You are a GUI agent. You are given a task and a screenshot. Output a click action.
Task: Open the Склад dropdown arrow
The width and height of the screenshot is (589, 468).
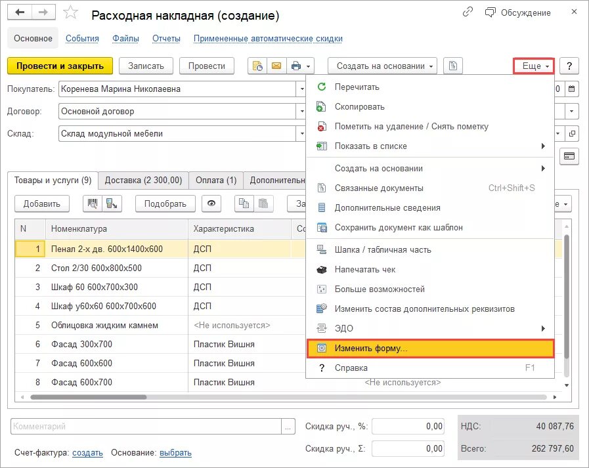pos(301,133)
